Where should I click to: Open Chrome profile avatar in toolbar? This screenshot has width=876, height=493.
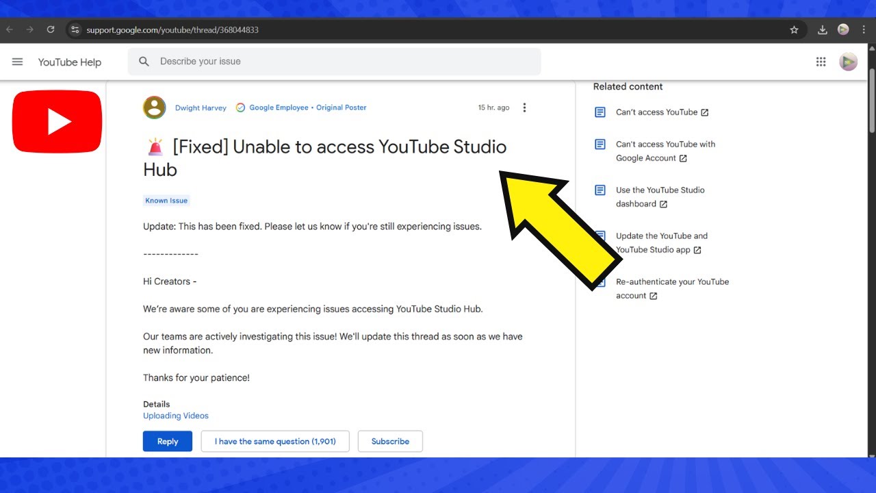pyautogui.click(x=843, y=29)
